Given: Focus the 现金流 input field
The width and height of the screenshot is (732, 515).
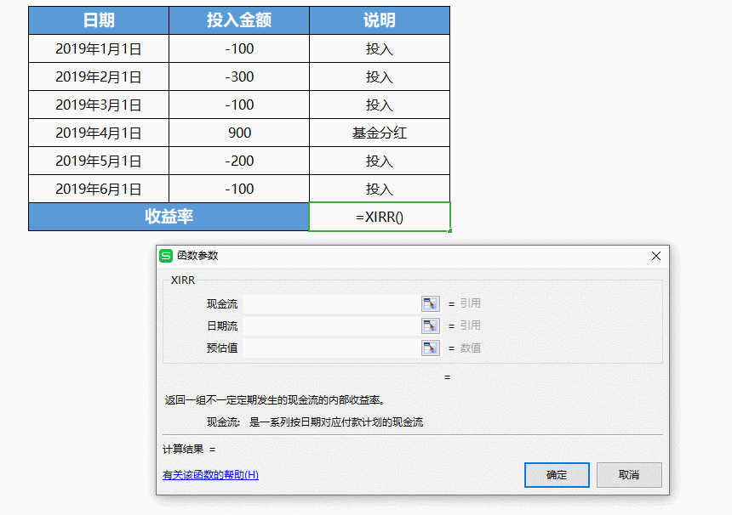Looking at the screenshot, I should [x=331, y=304].
